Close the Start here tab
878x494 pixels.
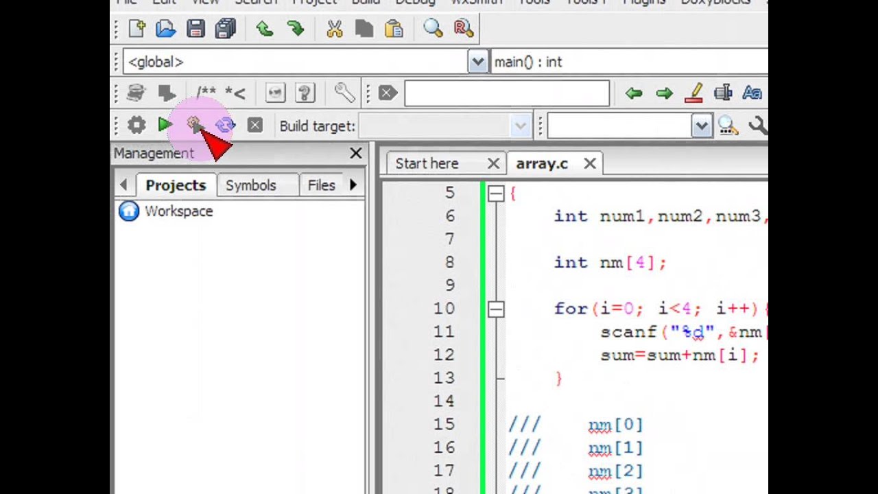[x=493, y=163]
